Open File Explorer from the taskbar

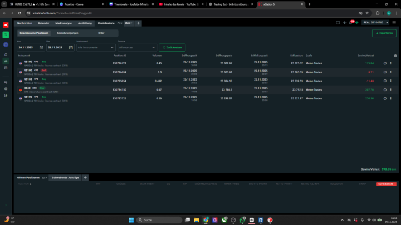[x=197, y=220]
